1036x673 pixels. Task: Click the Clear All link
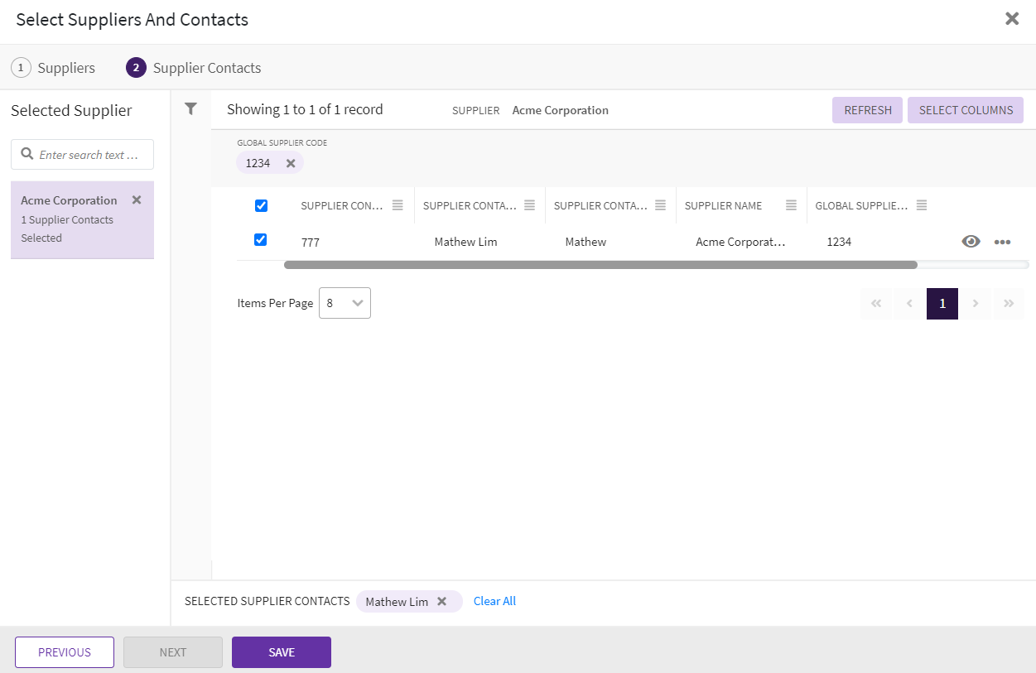point(494,602)
